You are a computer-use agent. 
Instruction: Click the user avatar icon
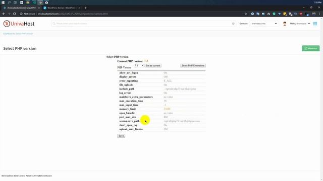[x=285, y=24]
